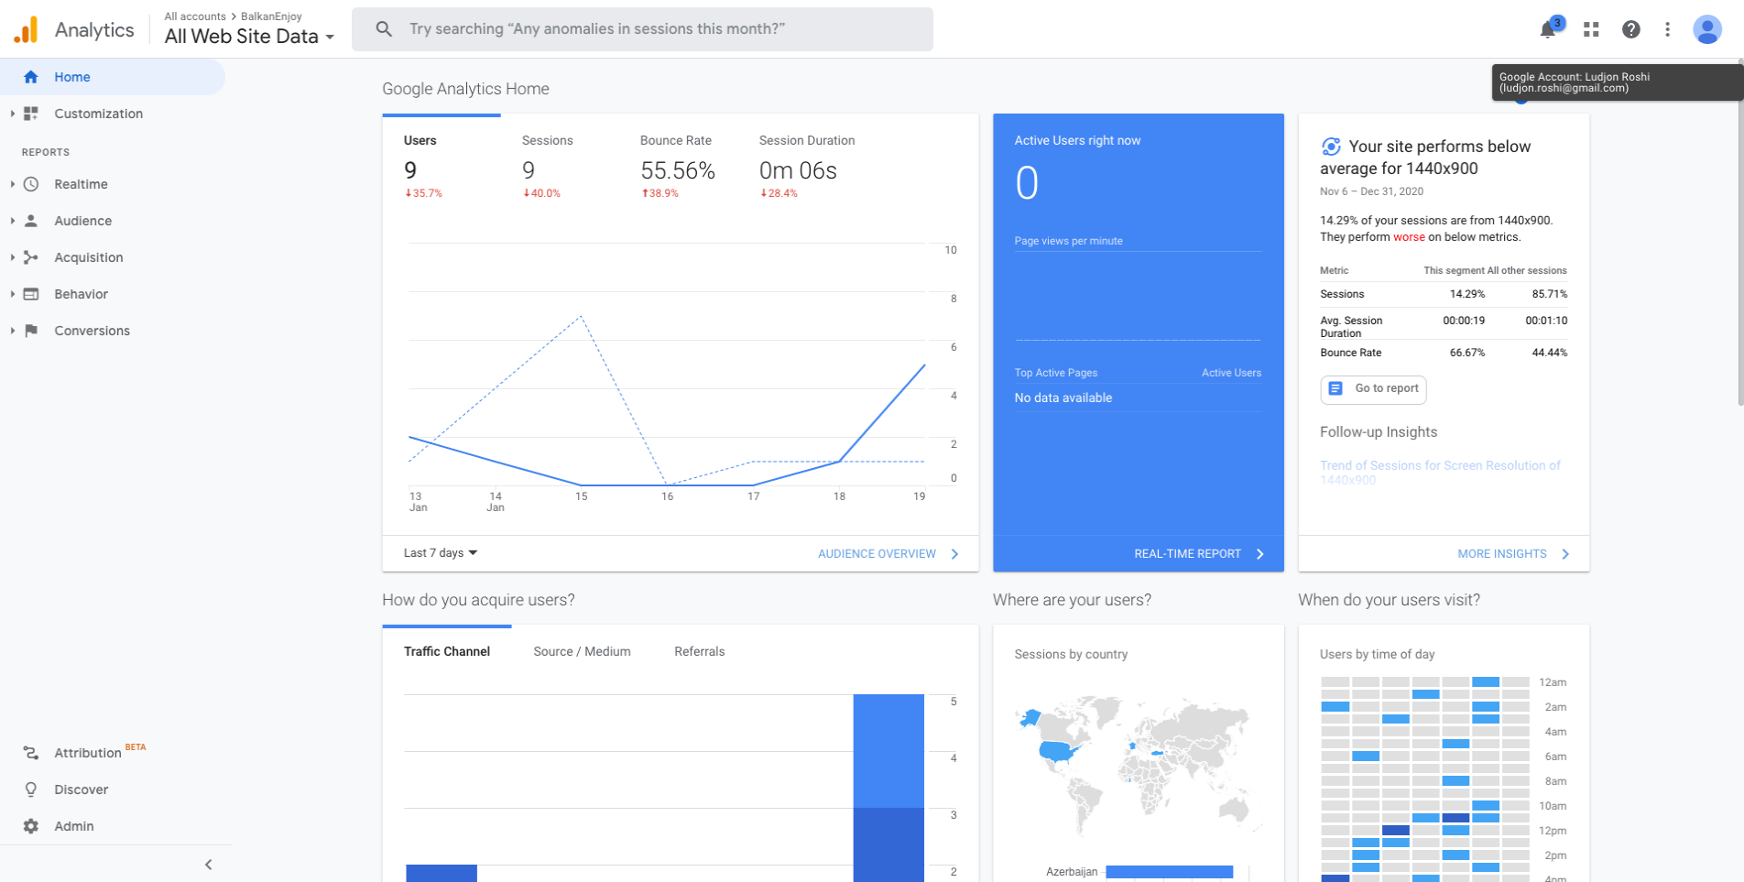
Task: Click the Go to report button
Action: point(1373,388)
